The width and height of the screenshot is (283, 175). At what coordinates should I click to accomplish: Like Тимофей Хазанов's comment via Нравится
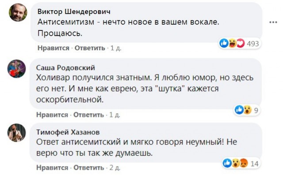click(52, 168)
